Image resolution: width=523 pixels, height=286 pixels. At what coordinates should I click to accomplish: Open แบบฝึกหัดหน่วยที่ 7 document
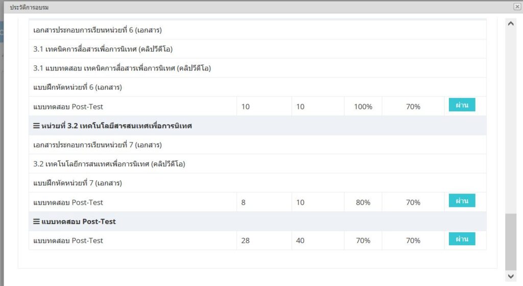[78, 183]
